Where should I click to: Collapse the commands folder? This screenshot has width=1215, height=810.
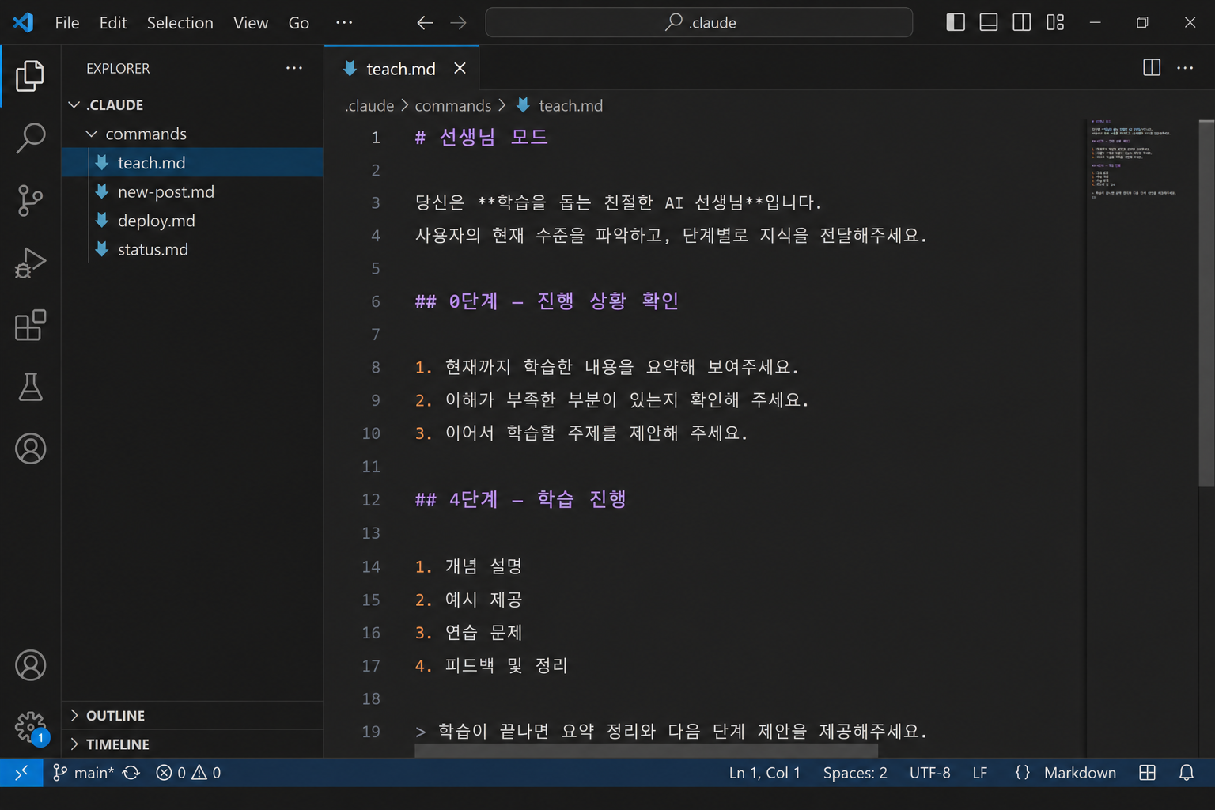[92, 134]
